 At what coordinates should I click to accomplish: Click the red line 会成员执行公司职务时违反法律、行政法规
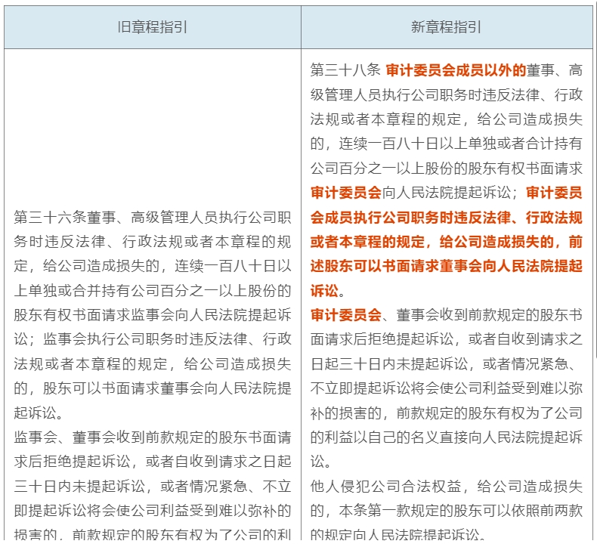tap(446, 218)
